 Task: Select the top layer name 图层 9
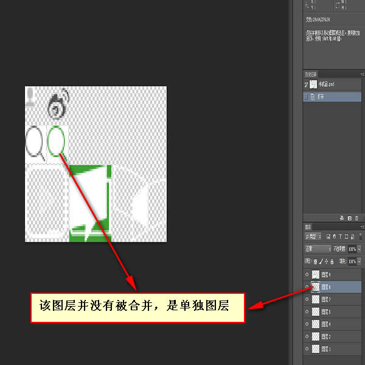326,275
